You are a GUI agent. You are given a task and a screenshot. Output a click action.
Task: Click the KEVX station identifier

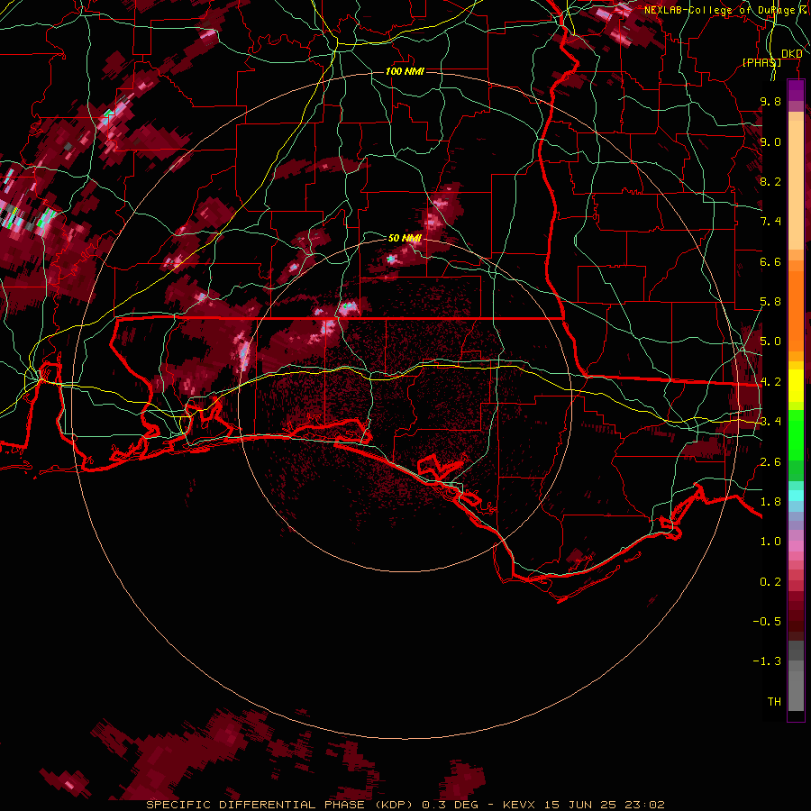point(520,805)
